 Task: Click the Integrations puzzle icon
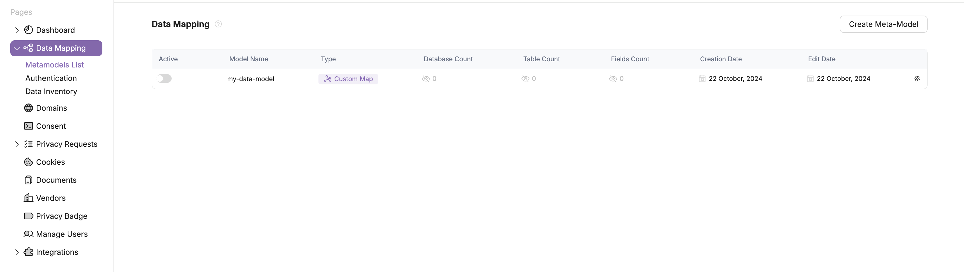pos(29,252)
